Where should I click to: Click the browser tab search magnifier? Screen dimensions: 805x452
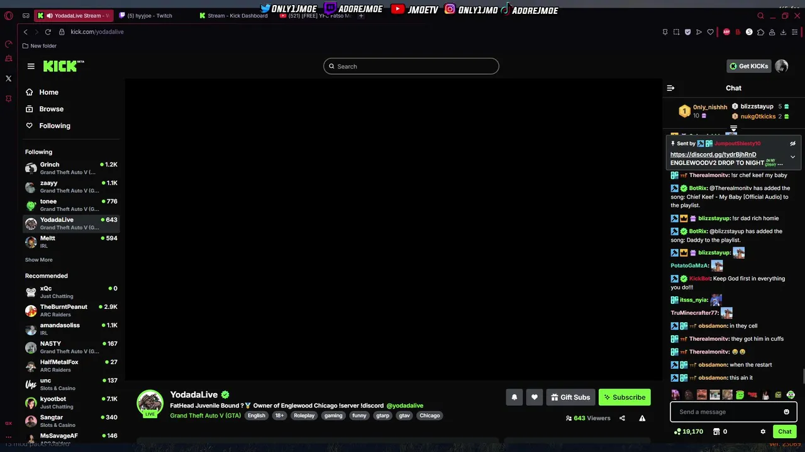[760, 16]
